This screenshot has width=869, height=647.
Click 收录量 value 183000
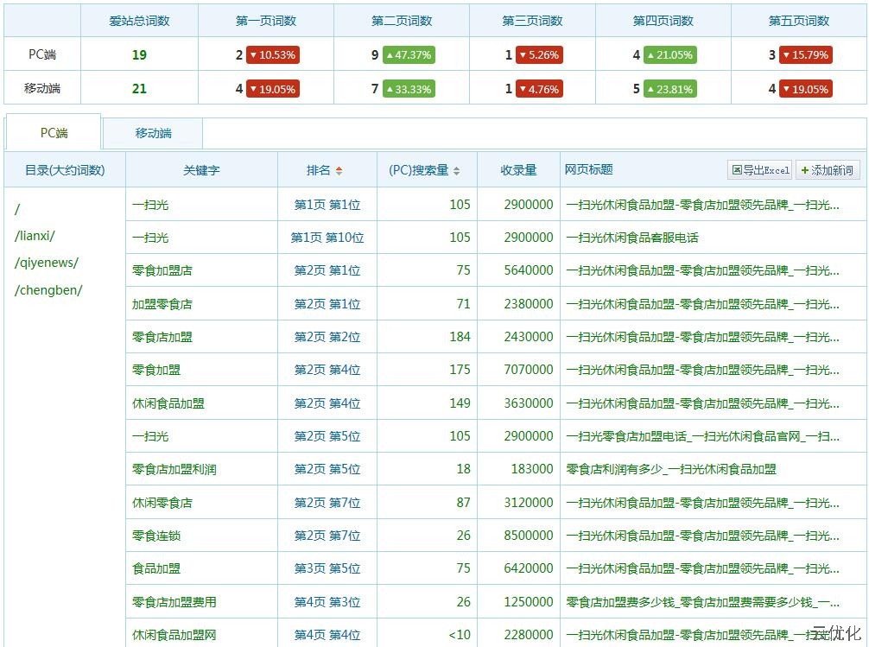pyautogui.click(x=531, y=470)
